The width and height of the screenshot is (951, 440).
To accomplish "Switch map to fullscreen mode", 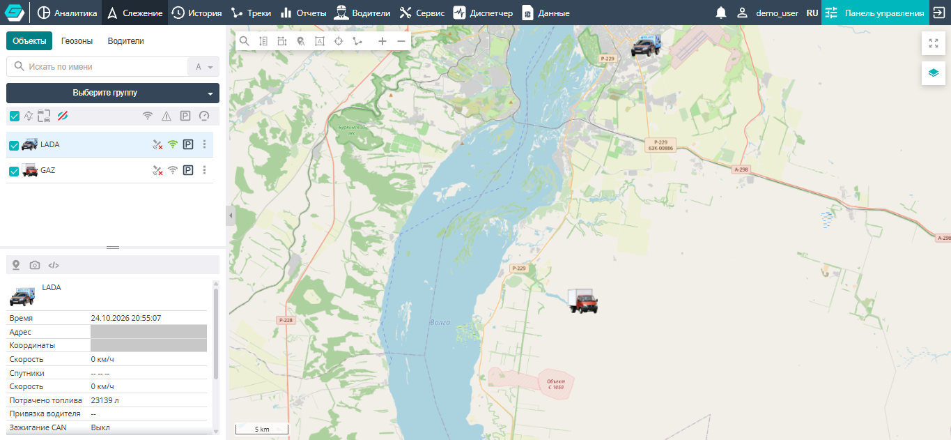I will tap(934, 43).
